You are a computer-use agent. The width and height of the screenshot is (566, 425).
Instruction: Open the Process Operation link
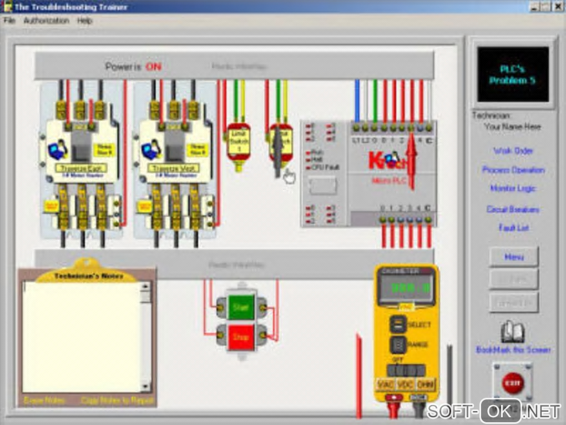click(513, 170)
